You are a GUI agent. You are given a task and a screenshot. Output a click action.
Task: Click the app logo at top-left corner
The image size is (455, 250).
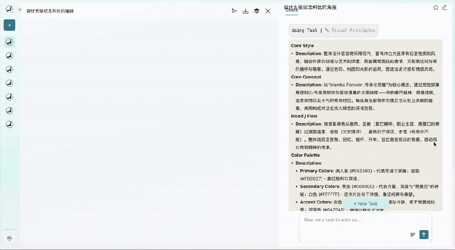click(x=9, y=9)
